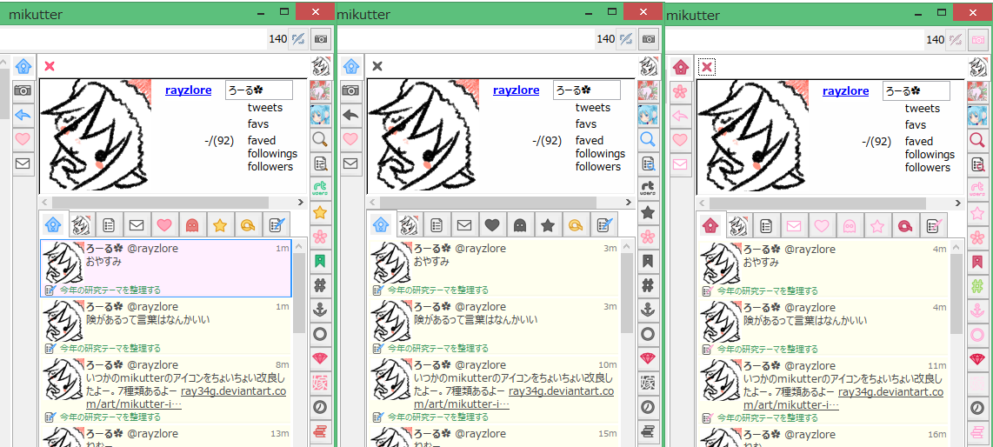Switch to profile's yellow star tab in left window

tap(219, 224)
